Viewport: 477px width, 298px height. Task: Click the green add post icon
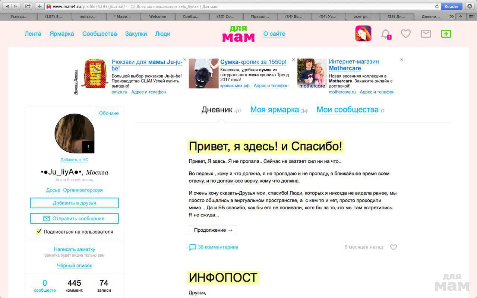tap(446, 34)
